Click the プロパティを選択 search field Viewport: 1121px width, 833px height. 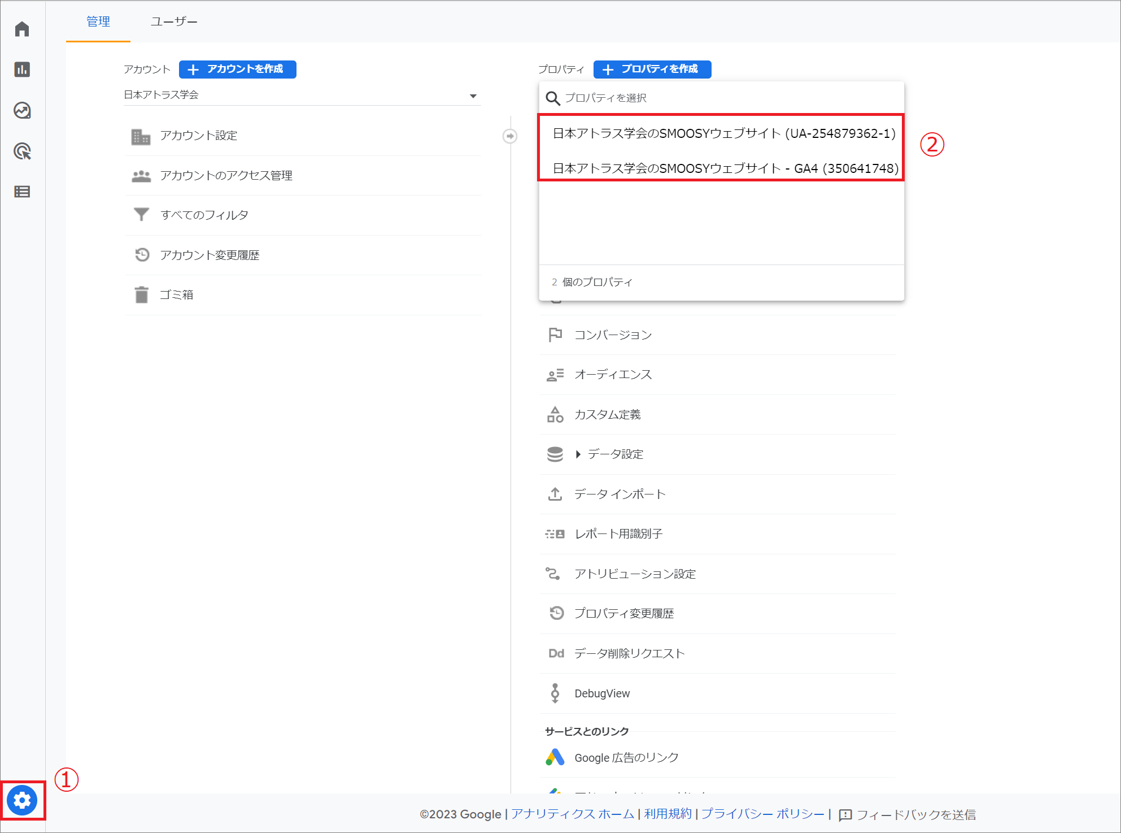click(x=722, y=98)
